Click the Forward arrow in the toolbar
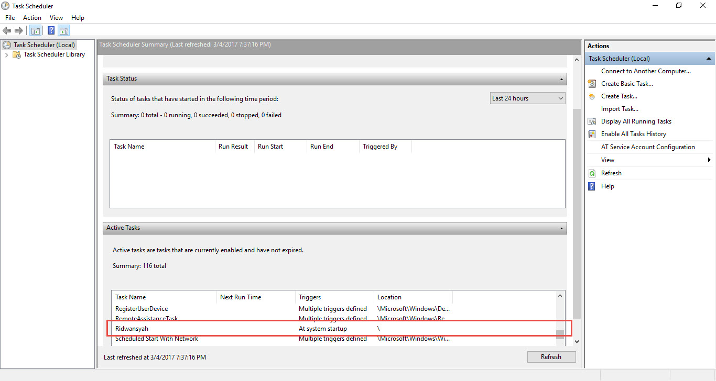716x381 pixels. 19,30
